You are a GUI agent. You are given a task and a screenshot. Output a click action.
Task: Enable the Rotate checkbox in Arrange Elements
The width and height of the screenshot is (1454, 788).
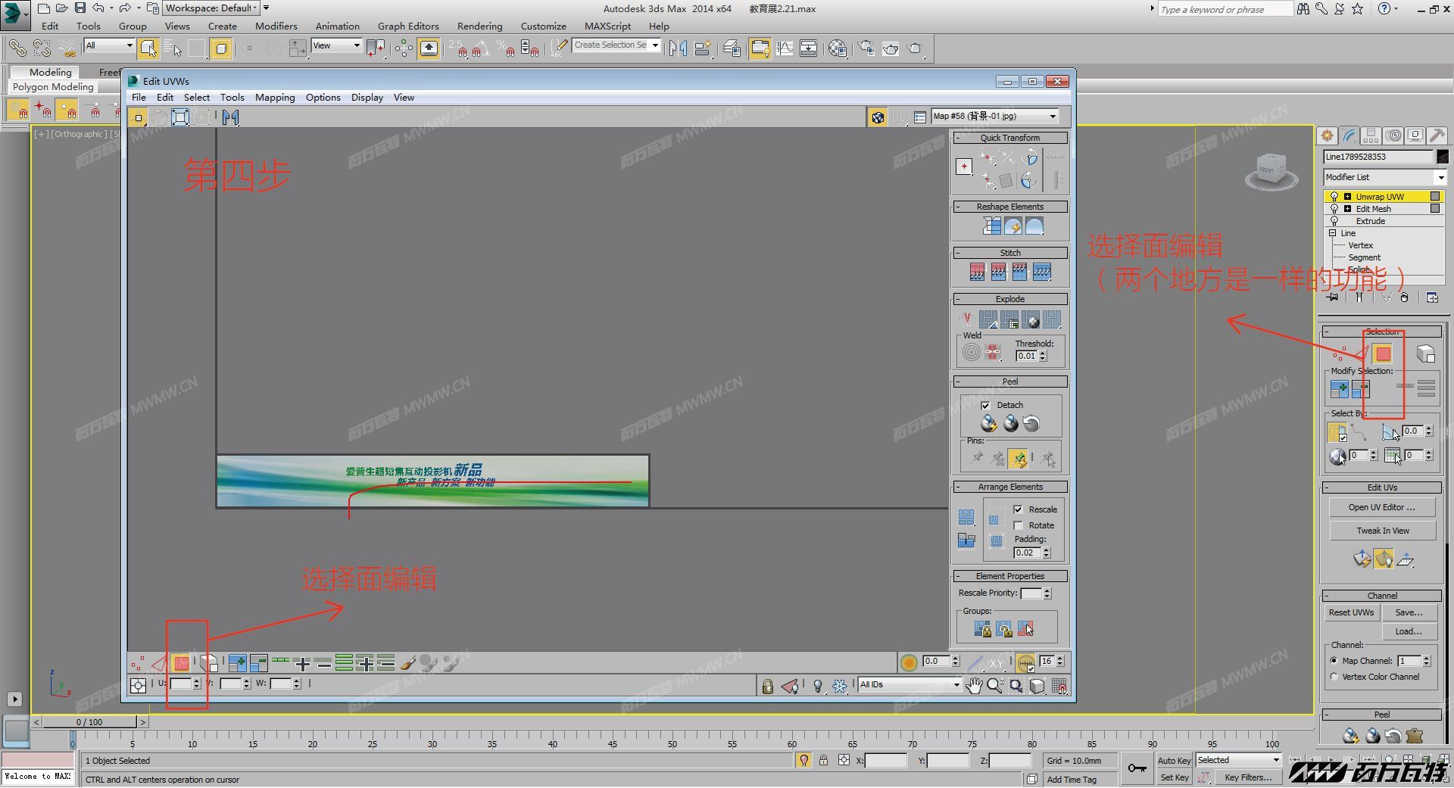tap(1019, 525)
